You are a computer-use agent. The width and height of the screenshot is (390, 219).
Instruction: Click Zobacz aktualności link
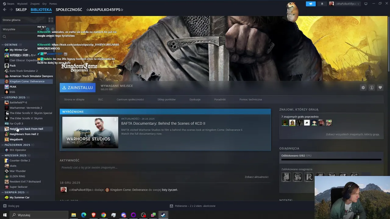[257, 177]
